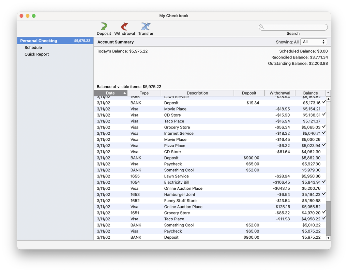Viewport: 348px width, 272px height.
Task: Select the Funny Stuff Store transaction
Action: pyautogui.click(x=210, y=201)
